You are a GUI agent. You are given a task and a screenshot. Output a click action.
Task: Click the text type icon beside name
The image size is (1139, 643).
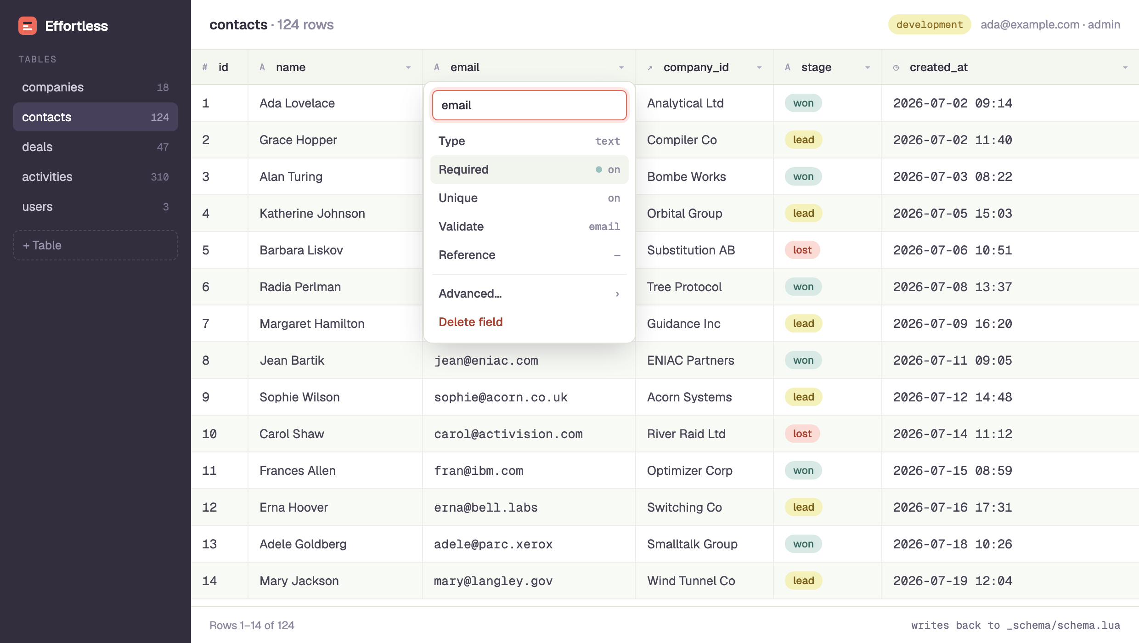[x=262, y=68]
